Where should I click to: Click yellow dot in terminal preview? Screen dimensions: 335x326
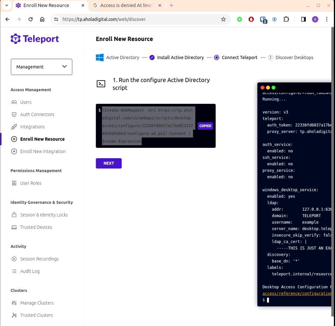[268, 88]
